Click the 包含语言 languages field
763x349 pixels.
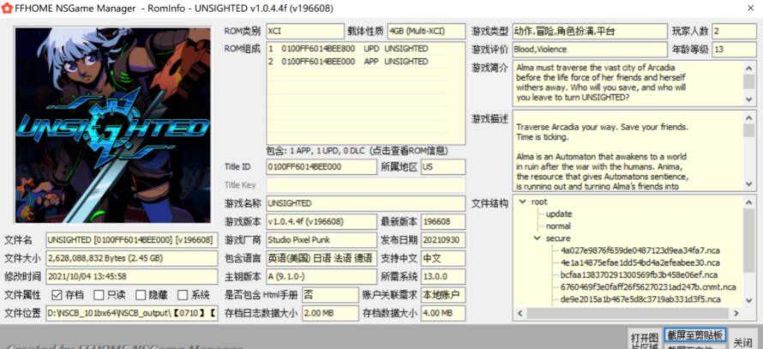321,258
